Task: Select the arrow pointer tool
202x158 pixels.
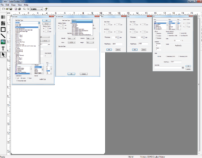Action: pyautogui.click(x=3, y=55)
